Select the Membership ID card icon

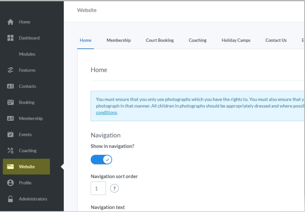[11, 119]
